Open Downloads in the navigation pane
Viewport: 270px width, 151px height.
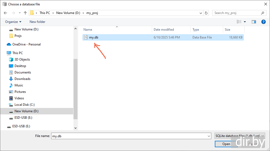tap(22, 79)
